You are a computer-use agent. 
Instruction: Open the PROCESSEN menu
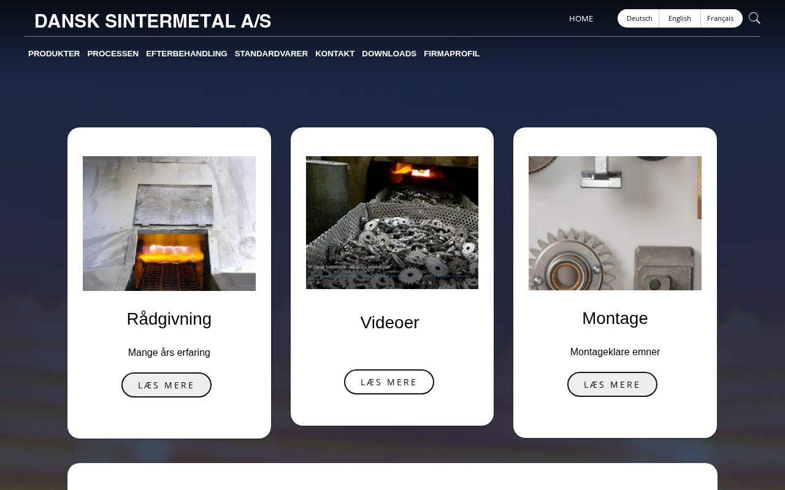113,54
